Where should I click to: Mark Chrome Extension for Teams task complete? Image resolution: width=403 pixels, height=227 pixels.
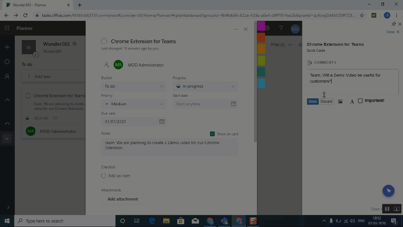pos(104,41)
